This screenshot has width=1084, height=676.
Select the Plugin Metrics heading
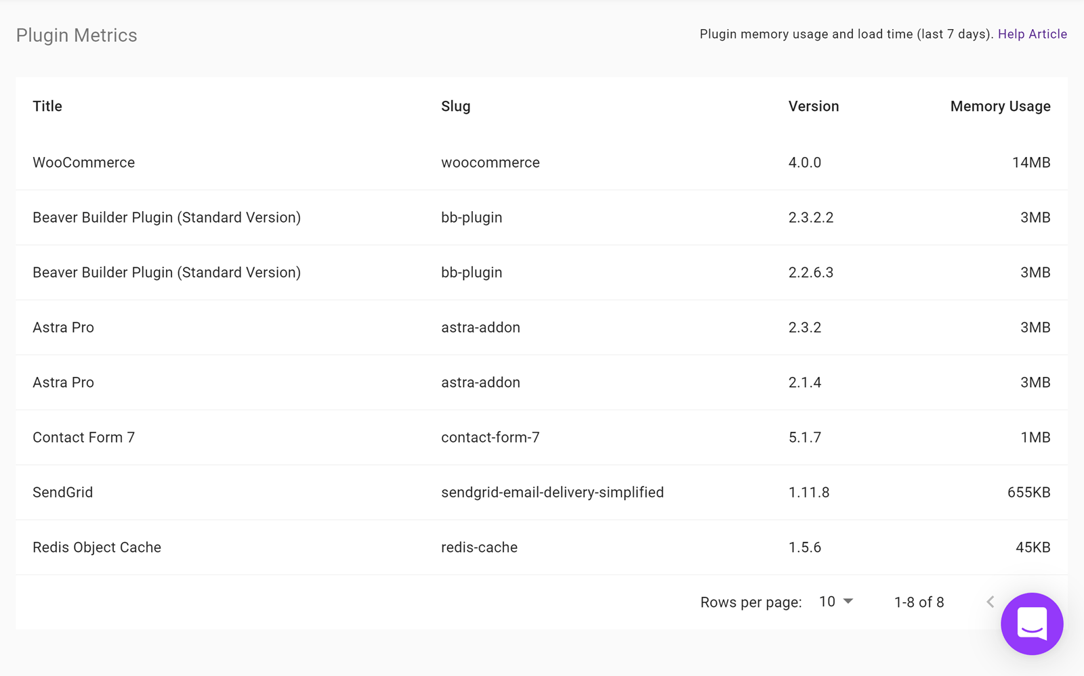[x=77, y=35]
